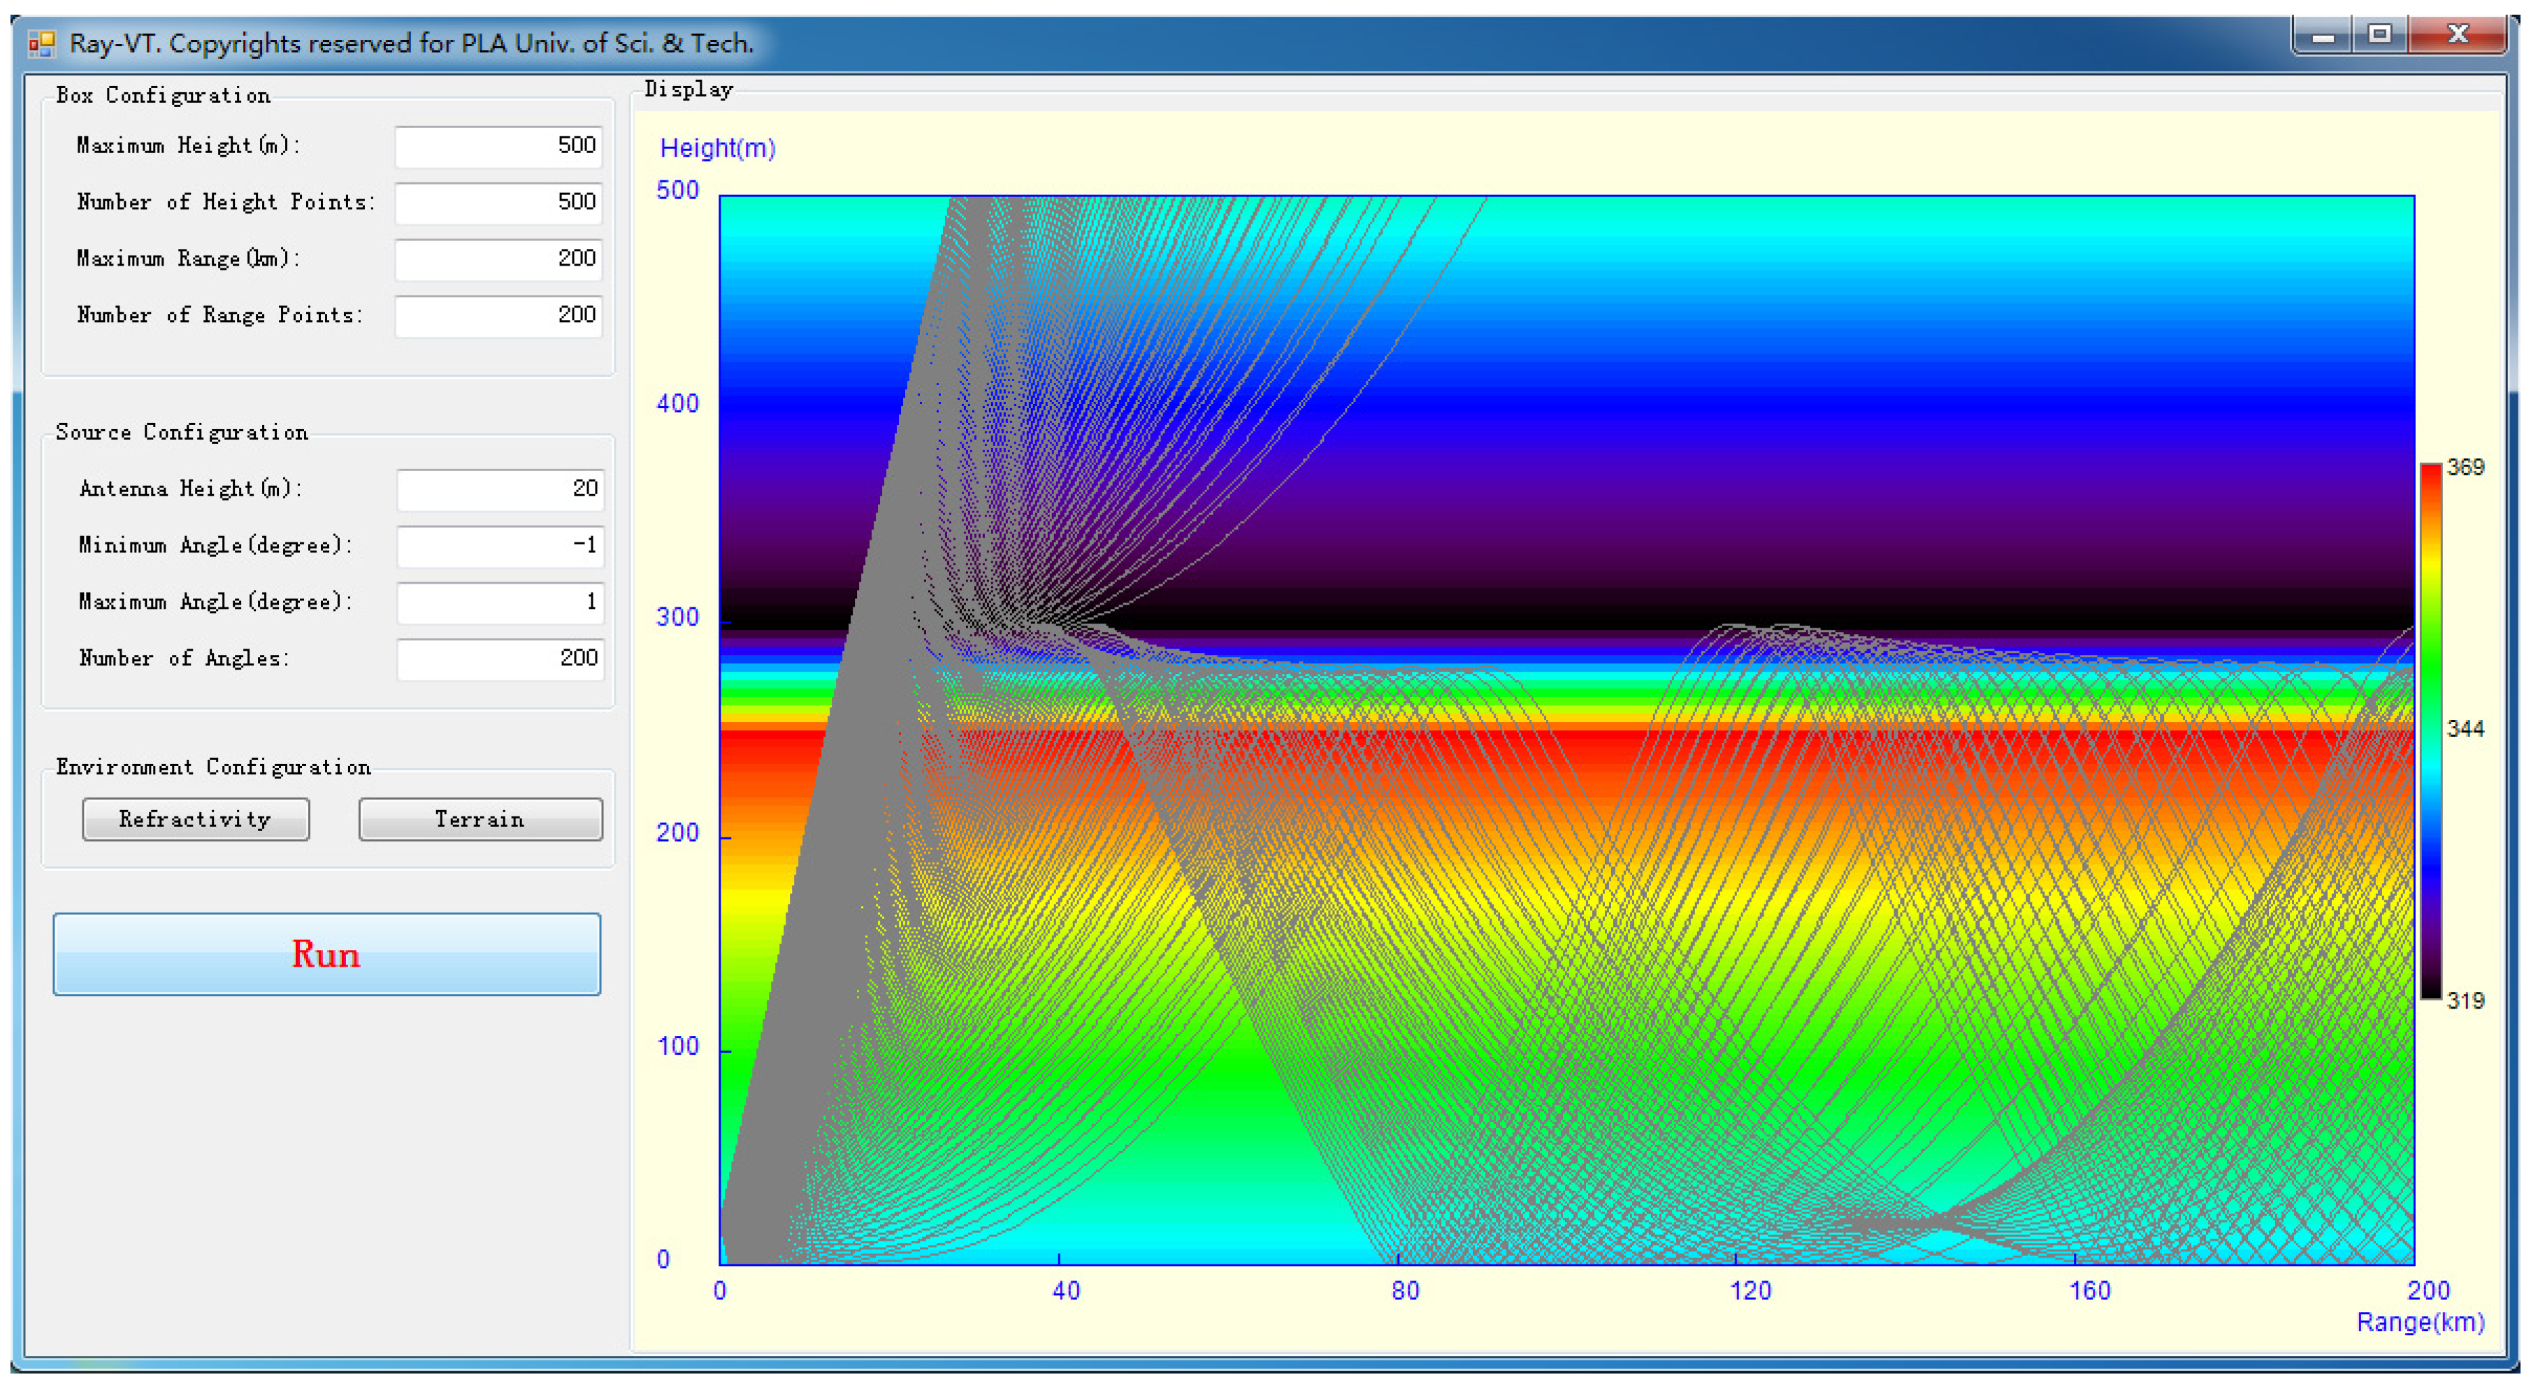
Task: Select the Maximum Range (km) field
Action: click(498, 259)
